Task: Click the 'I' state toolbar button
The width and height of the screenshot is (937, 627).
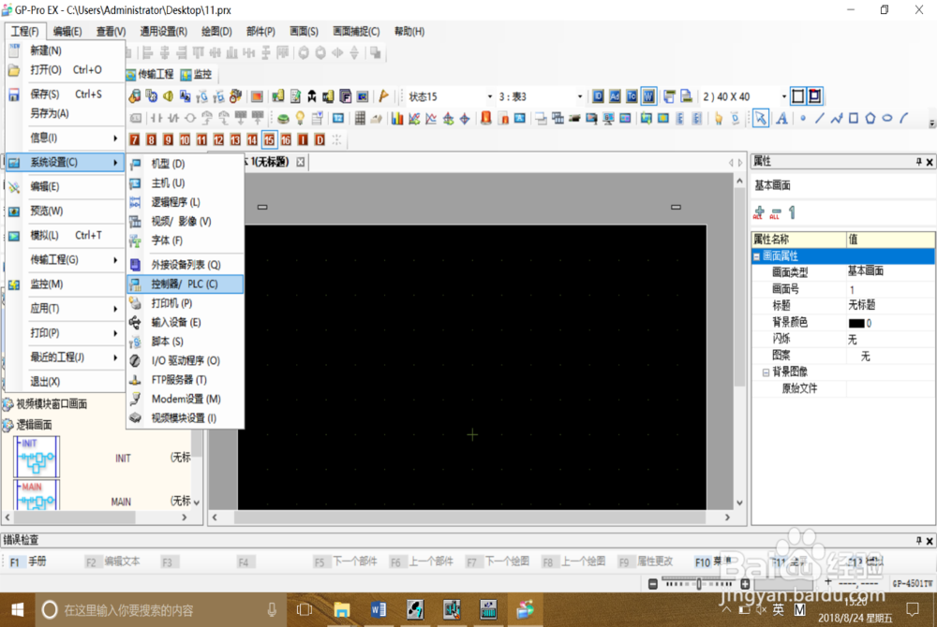Action: [x=303, y=139]
